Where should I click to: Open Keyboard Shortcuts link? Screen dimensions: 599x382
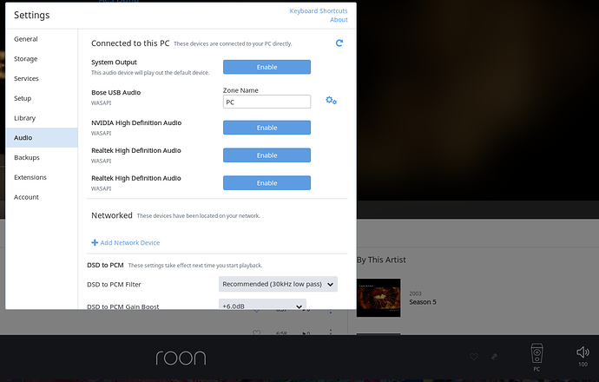click(x=319, y=10)
